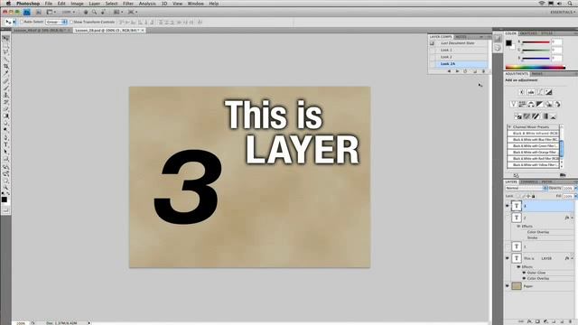Click the layer Fill field
This screenshot has height=325, width=578.
(568, 196)
